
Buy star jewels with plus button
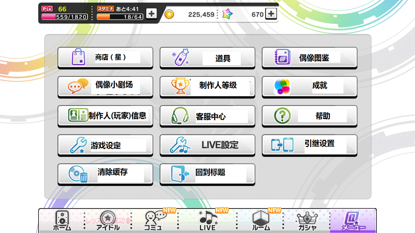coord(271,13)
